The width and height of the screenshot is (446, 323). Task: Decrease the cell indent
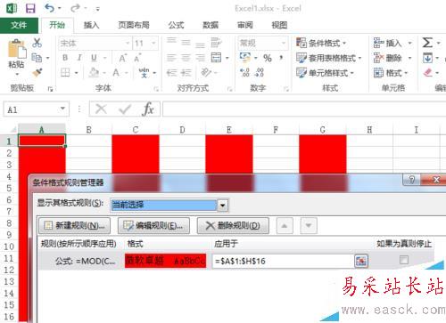pyautogui.click(x=171, y=72)
